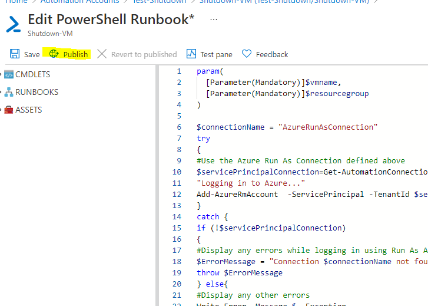
Task: Click the $connectionName variable on line 6
Action: [x=230, y=127]
